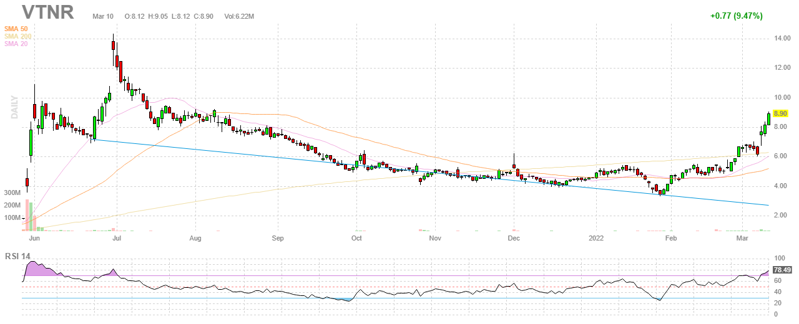This screenshot has height=324, width=799.
Task: Jump to the 2022 year axis label
Action: [597, 238]
